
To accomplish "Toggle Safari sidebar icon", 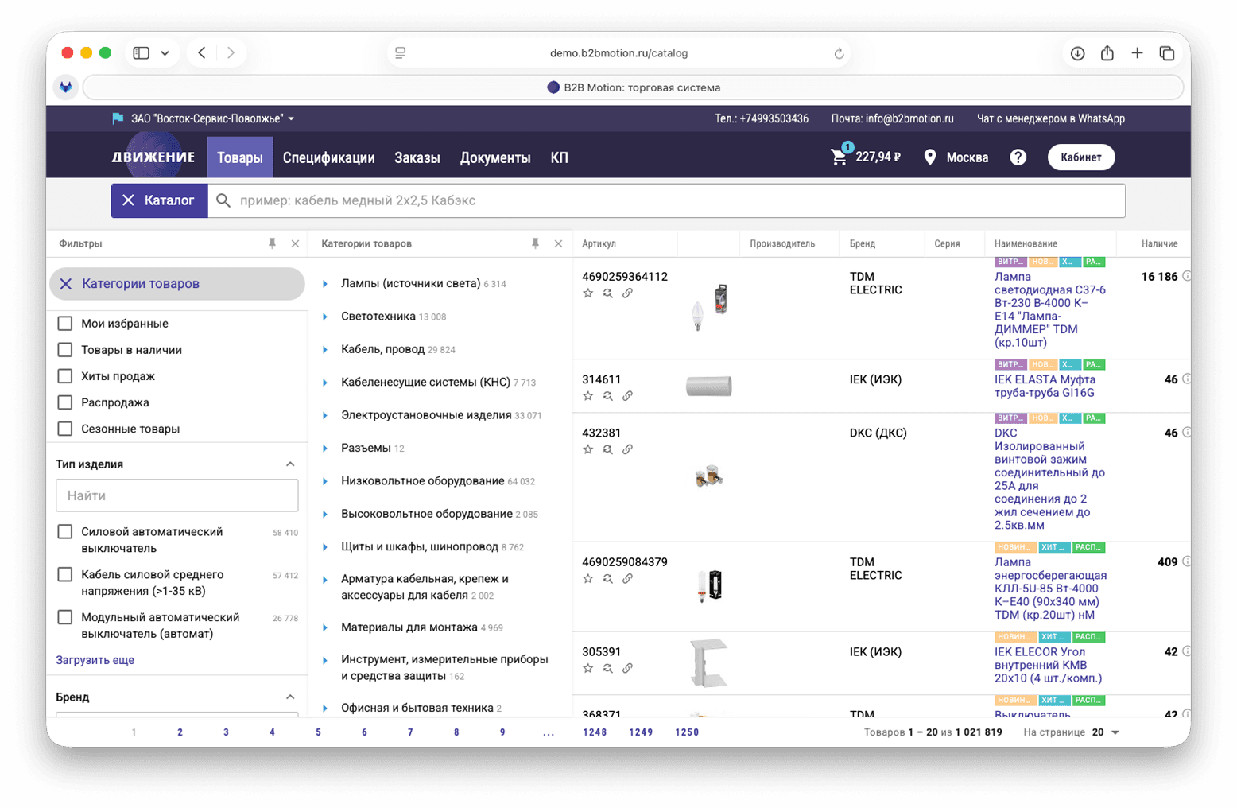I will (x=142, y=53).
